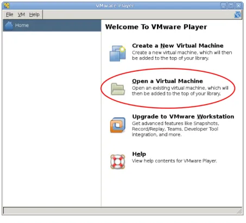Click the 'Open an existing virtual machine' description text
Viewport: 246px width, 223px height.
coord(180,91)
